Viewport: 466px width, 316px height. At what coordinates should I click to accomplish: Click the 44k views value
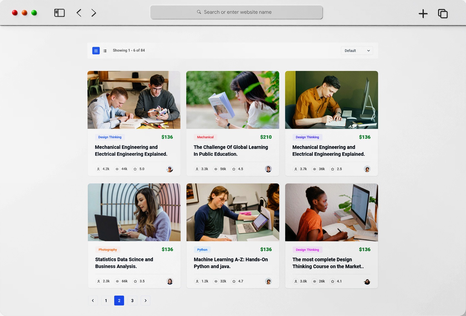pos(124,169)
